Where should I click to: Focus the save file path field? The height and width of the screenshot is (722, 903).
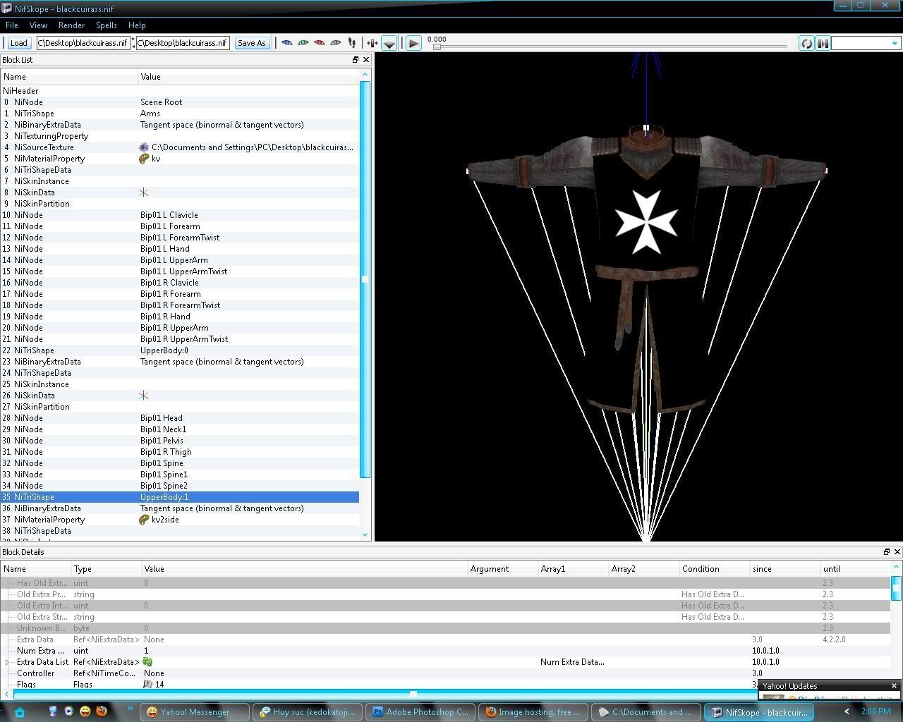(183, 43)
